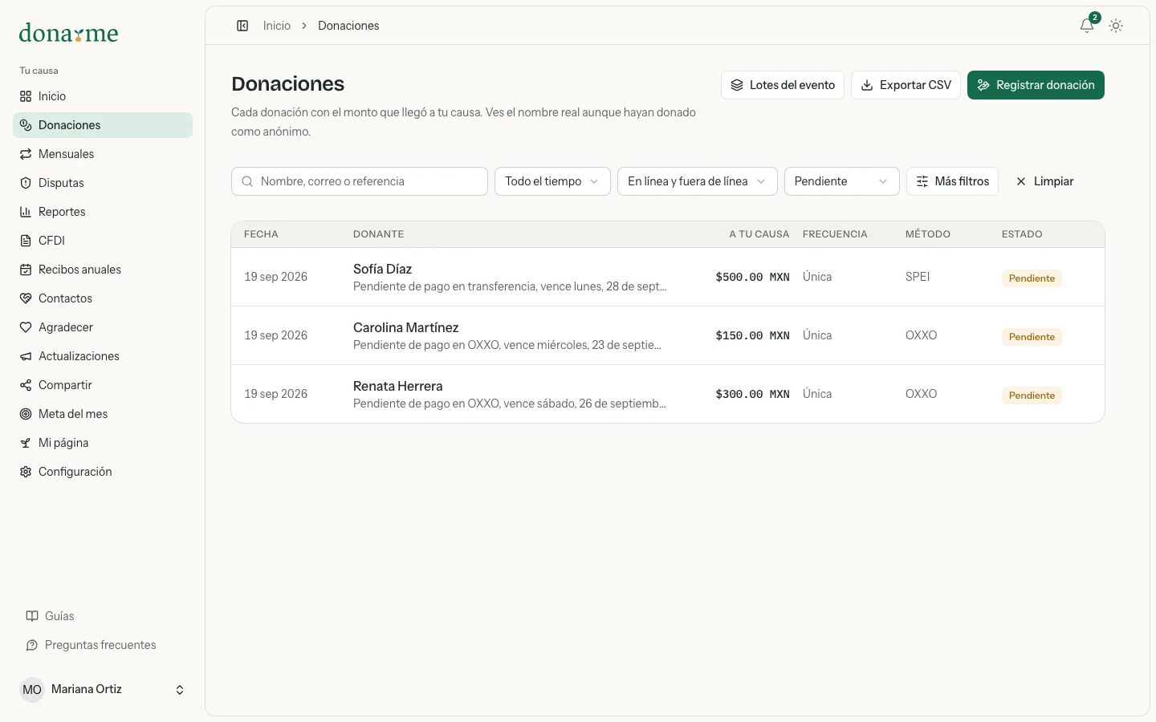Click Pendiente badge for Renata Herrera
Viewport: 1156px width, 722px height.
[1032, 395]
